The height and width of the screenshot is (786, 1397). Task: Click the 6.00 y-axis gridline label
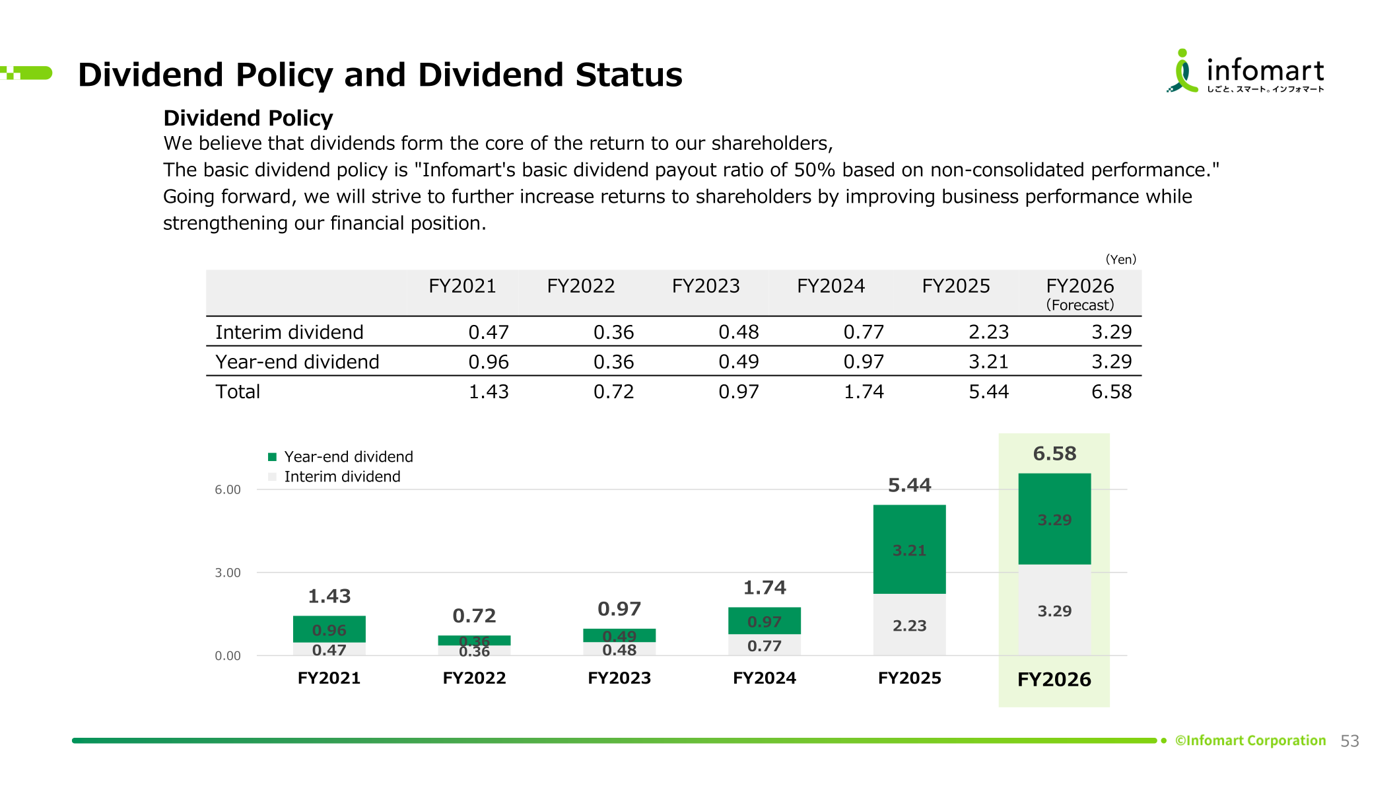(x=228, y=489)
